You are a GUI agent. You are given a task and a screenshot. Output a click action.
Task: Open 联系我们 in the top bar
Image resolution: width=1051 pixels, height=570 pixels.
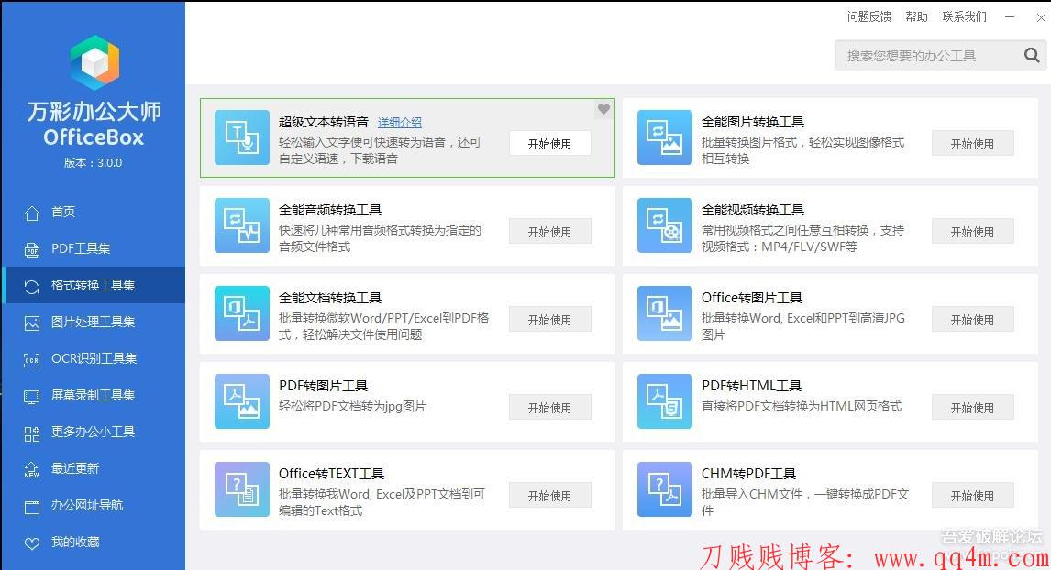pos(965,16)
